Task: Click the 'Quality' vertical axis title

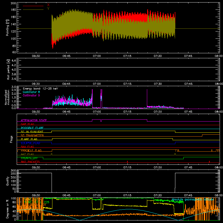Action: tap(8, 181)
